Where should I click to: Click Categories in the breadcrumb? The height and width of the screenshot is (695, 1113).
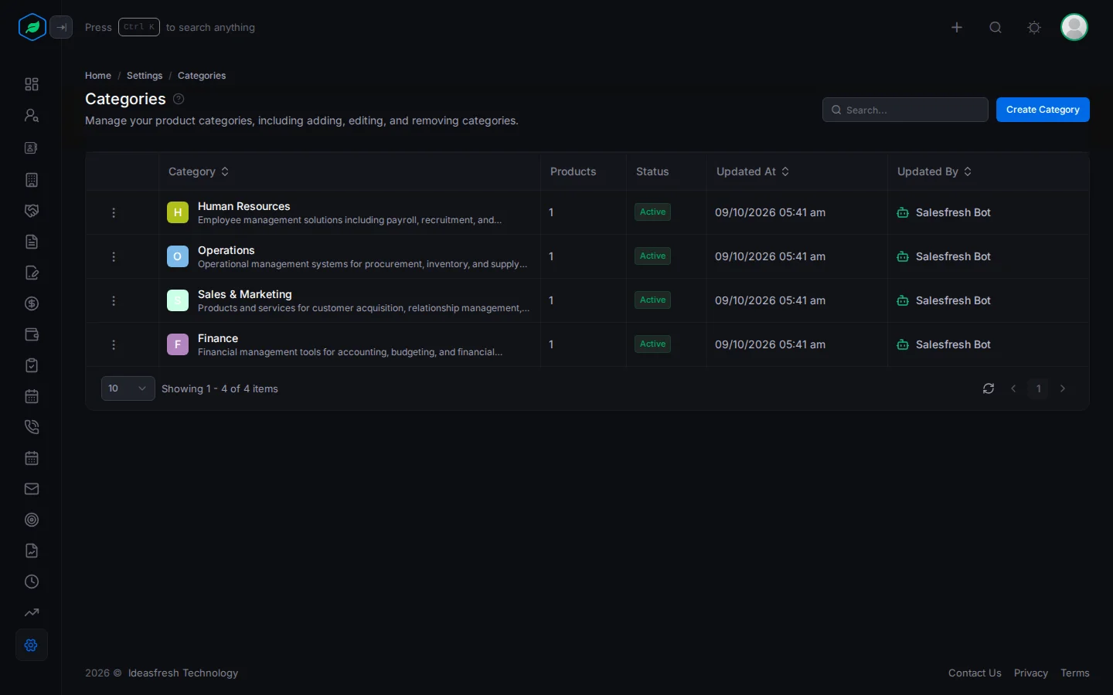202,76
